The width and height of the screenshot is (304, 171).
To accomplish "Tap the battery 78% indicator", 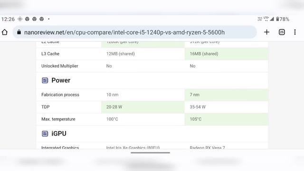I will tap(283, 19).
